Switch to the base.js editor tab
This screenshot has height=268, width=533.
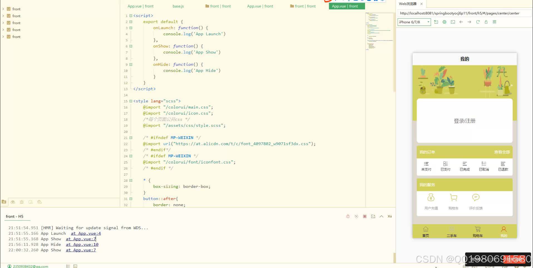coord(178,6)
